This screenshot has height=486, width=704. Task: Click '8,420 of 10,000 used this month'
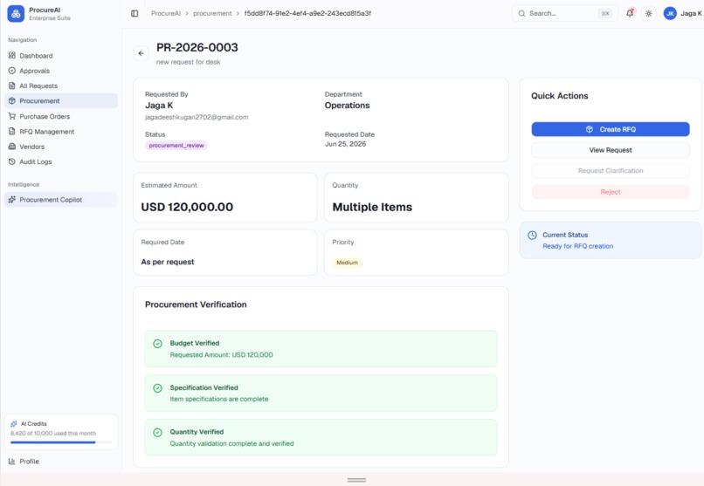(53, 434)
